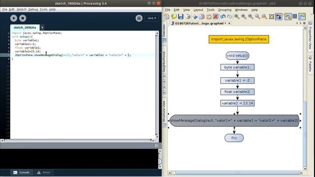The height and width of the screenshot is (177, 315).
Task: Zoom in with green magnifier
Action: pos(237,16)
